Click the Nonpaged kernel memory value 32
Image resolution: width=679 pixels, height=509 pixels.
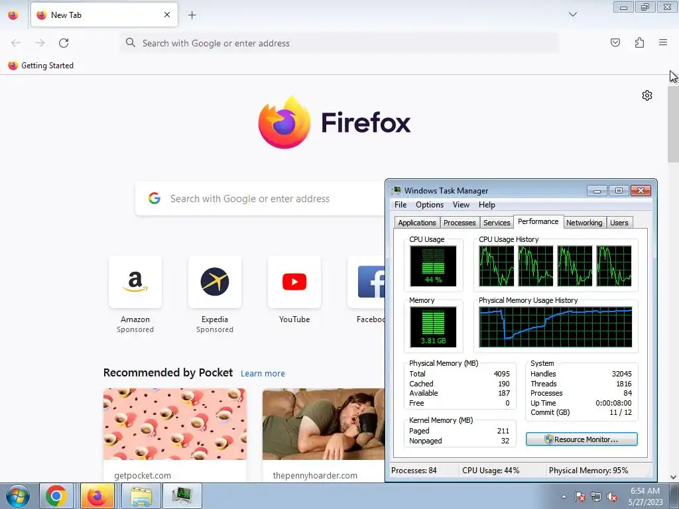505,441
